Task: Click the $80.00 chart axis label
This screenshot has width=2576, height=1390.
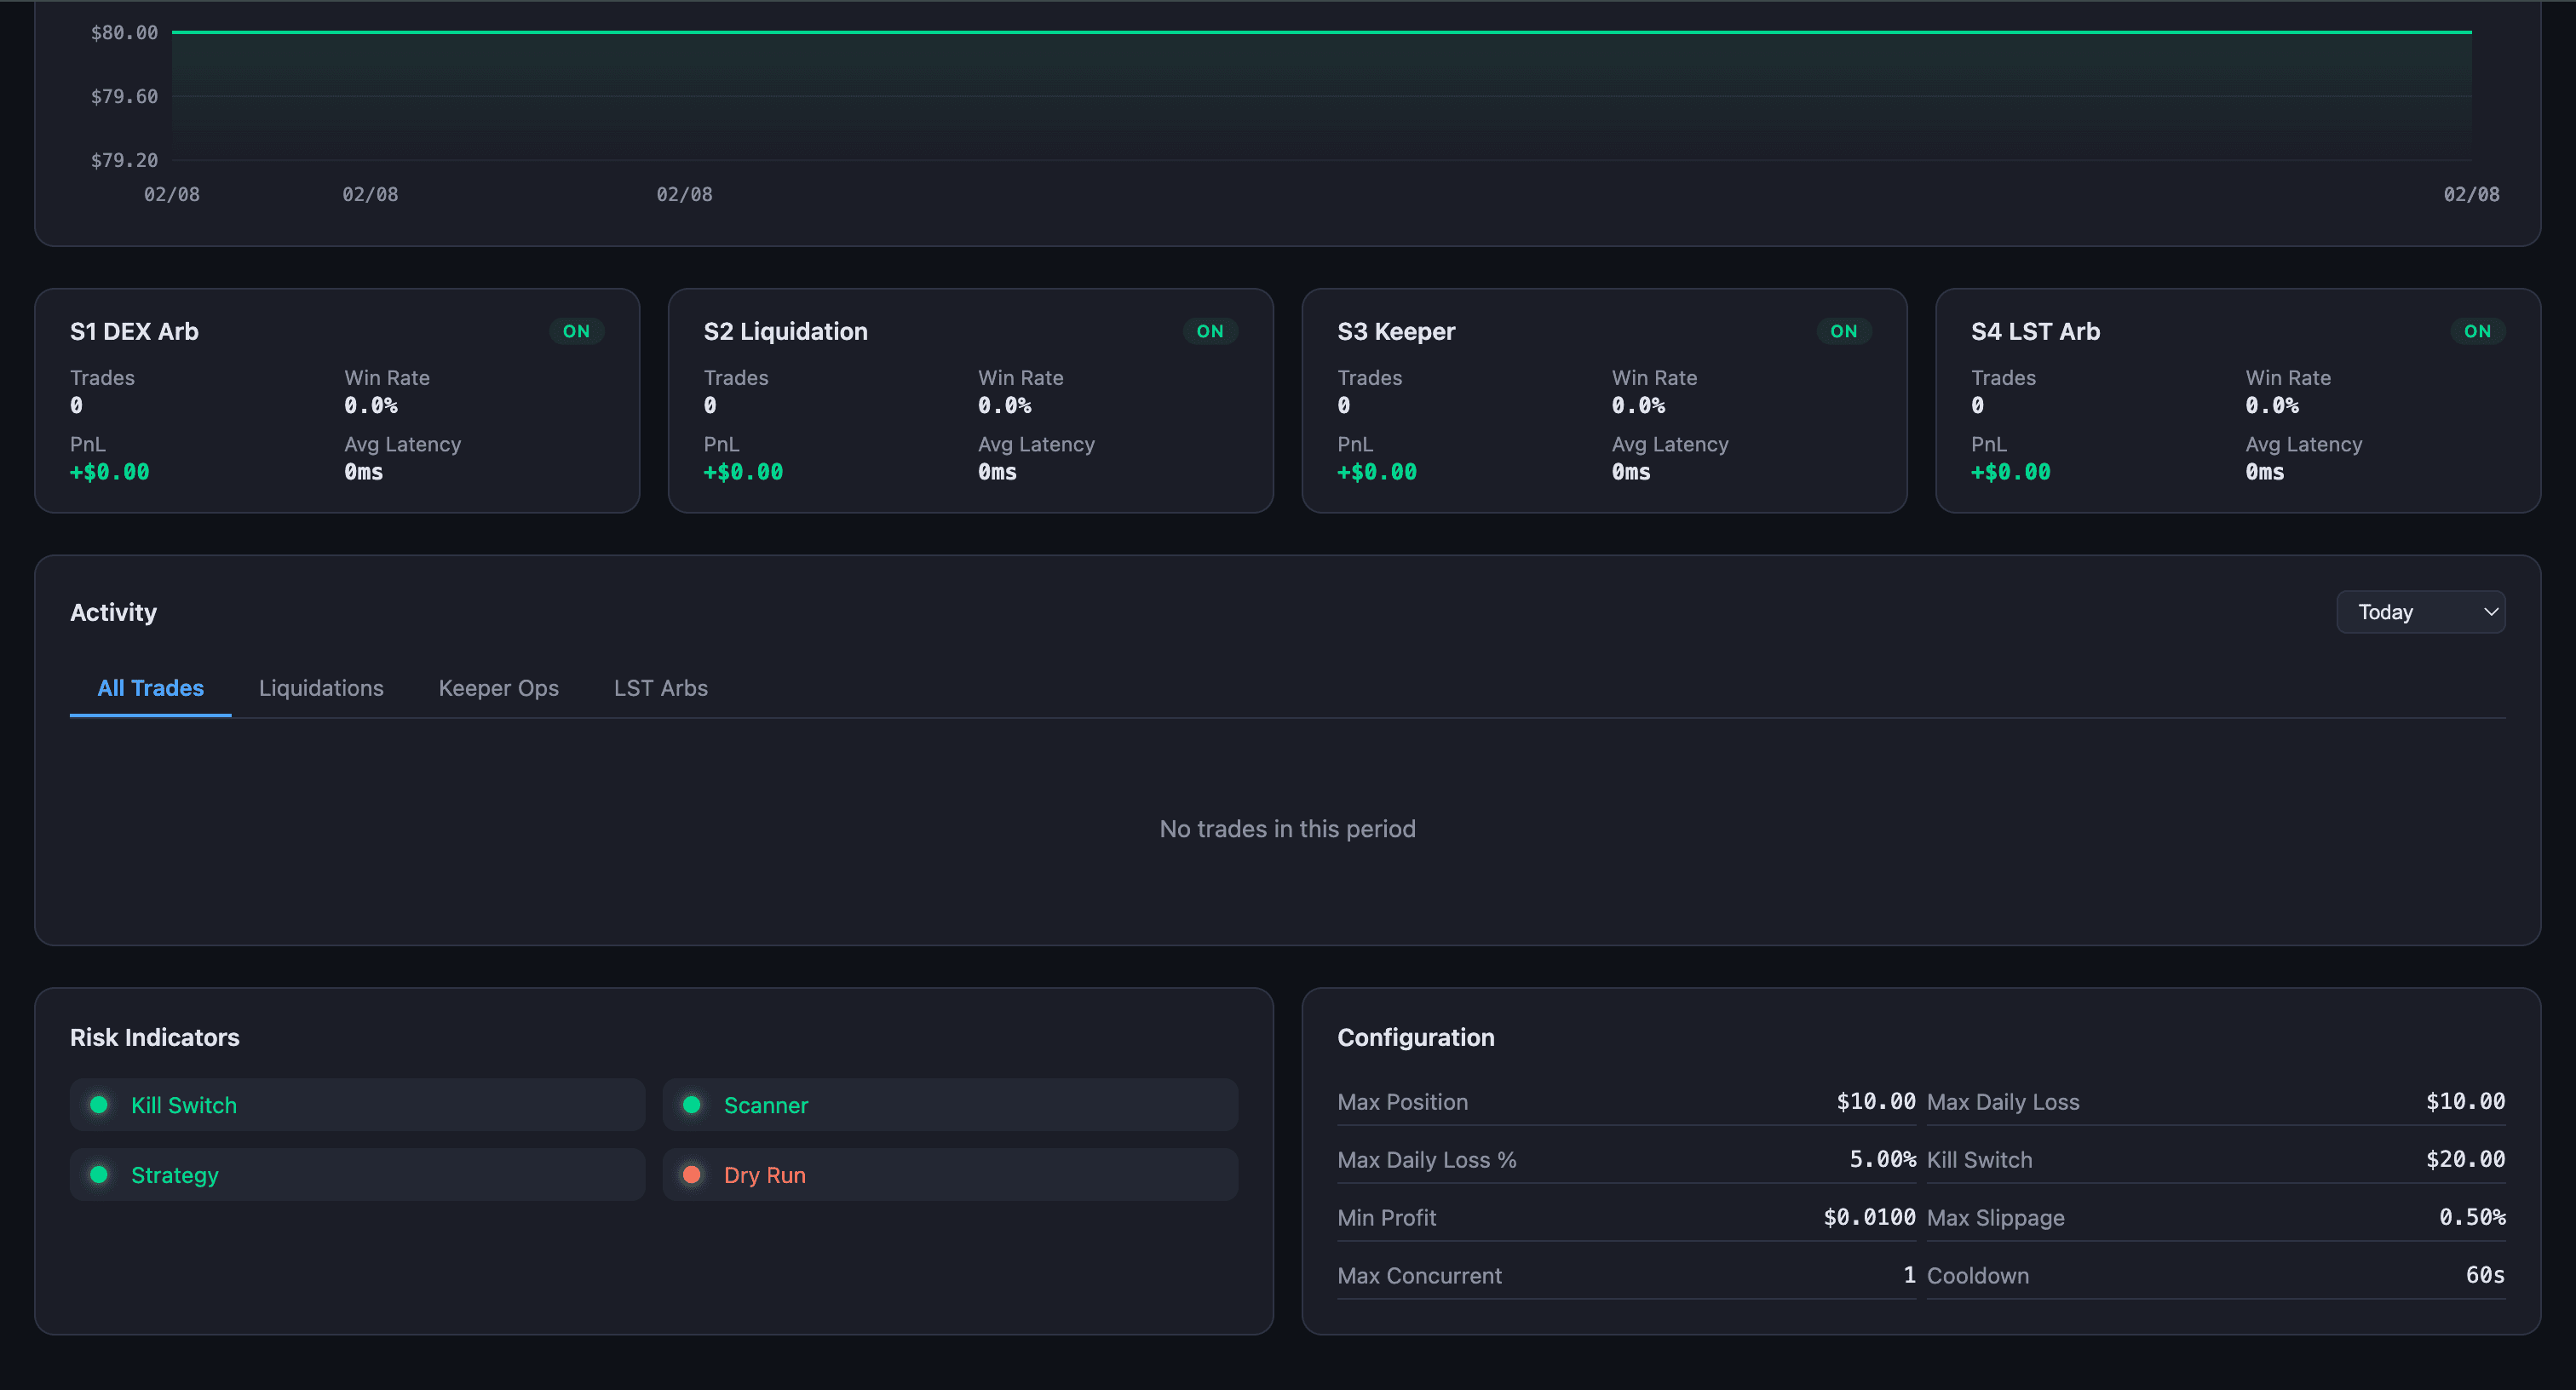Action: [x=124, y=33]
